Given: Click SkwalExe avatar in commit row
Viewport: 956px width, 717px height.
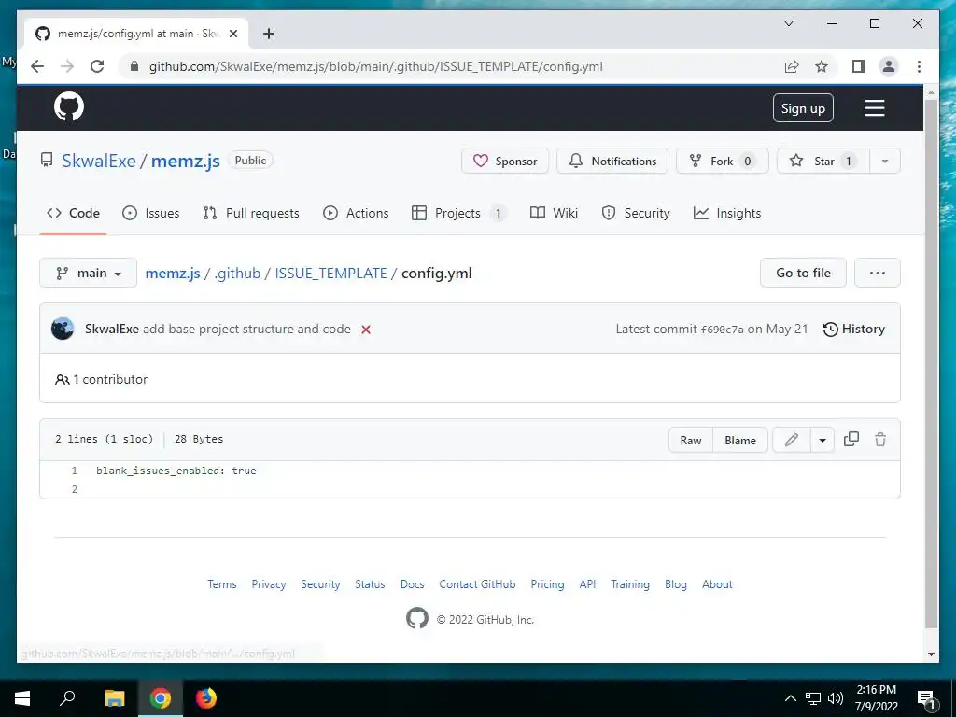Looking at the screenshot, I should click(63, 329).
